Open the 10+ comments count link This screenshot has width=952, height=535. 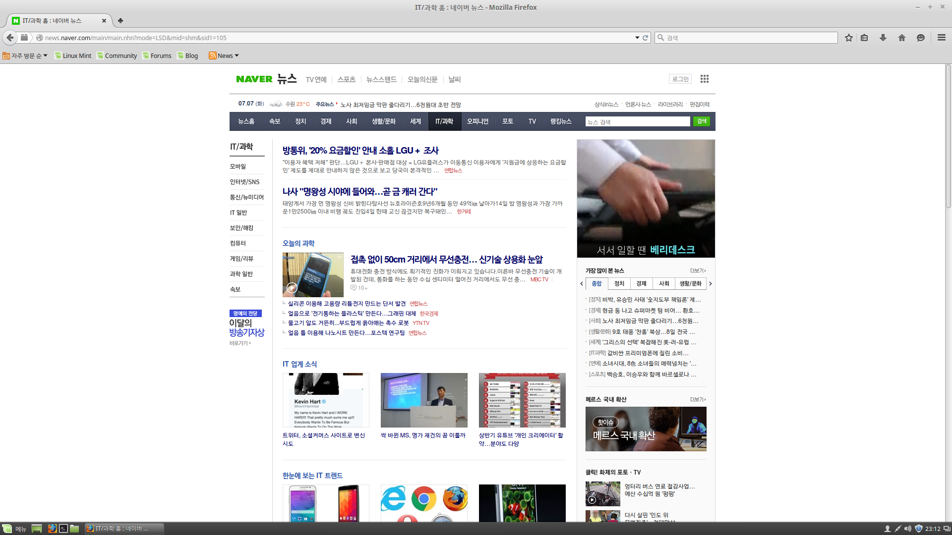[x=359, y=288]
